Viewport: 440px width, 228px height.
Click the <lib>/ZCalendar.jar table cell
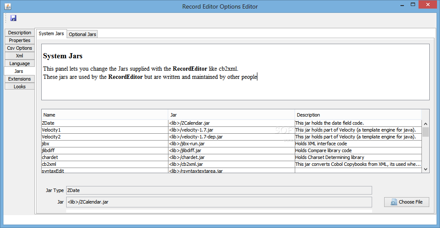(x=232, y=123)
